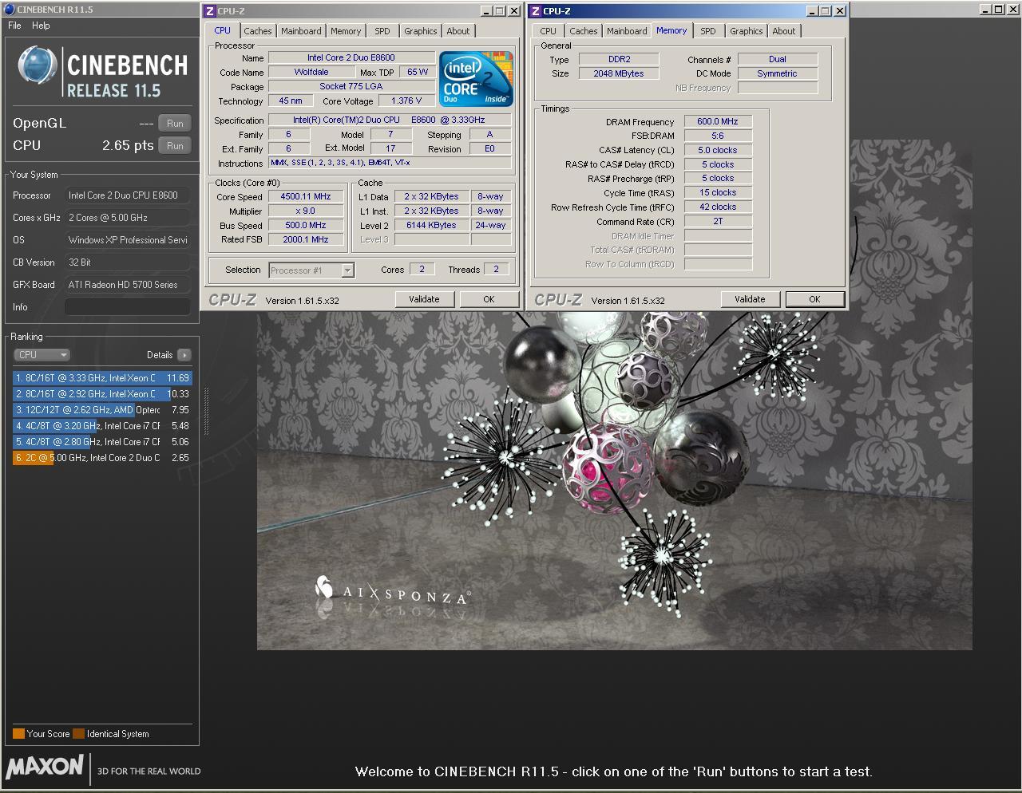Switch to Graphics tab in left CPU-Z

(420, 31)
